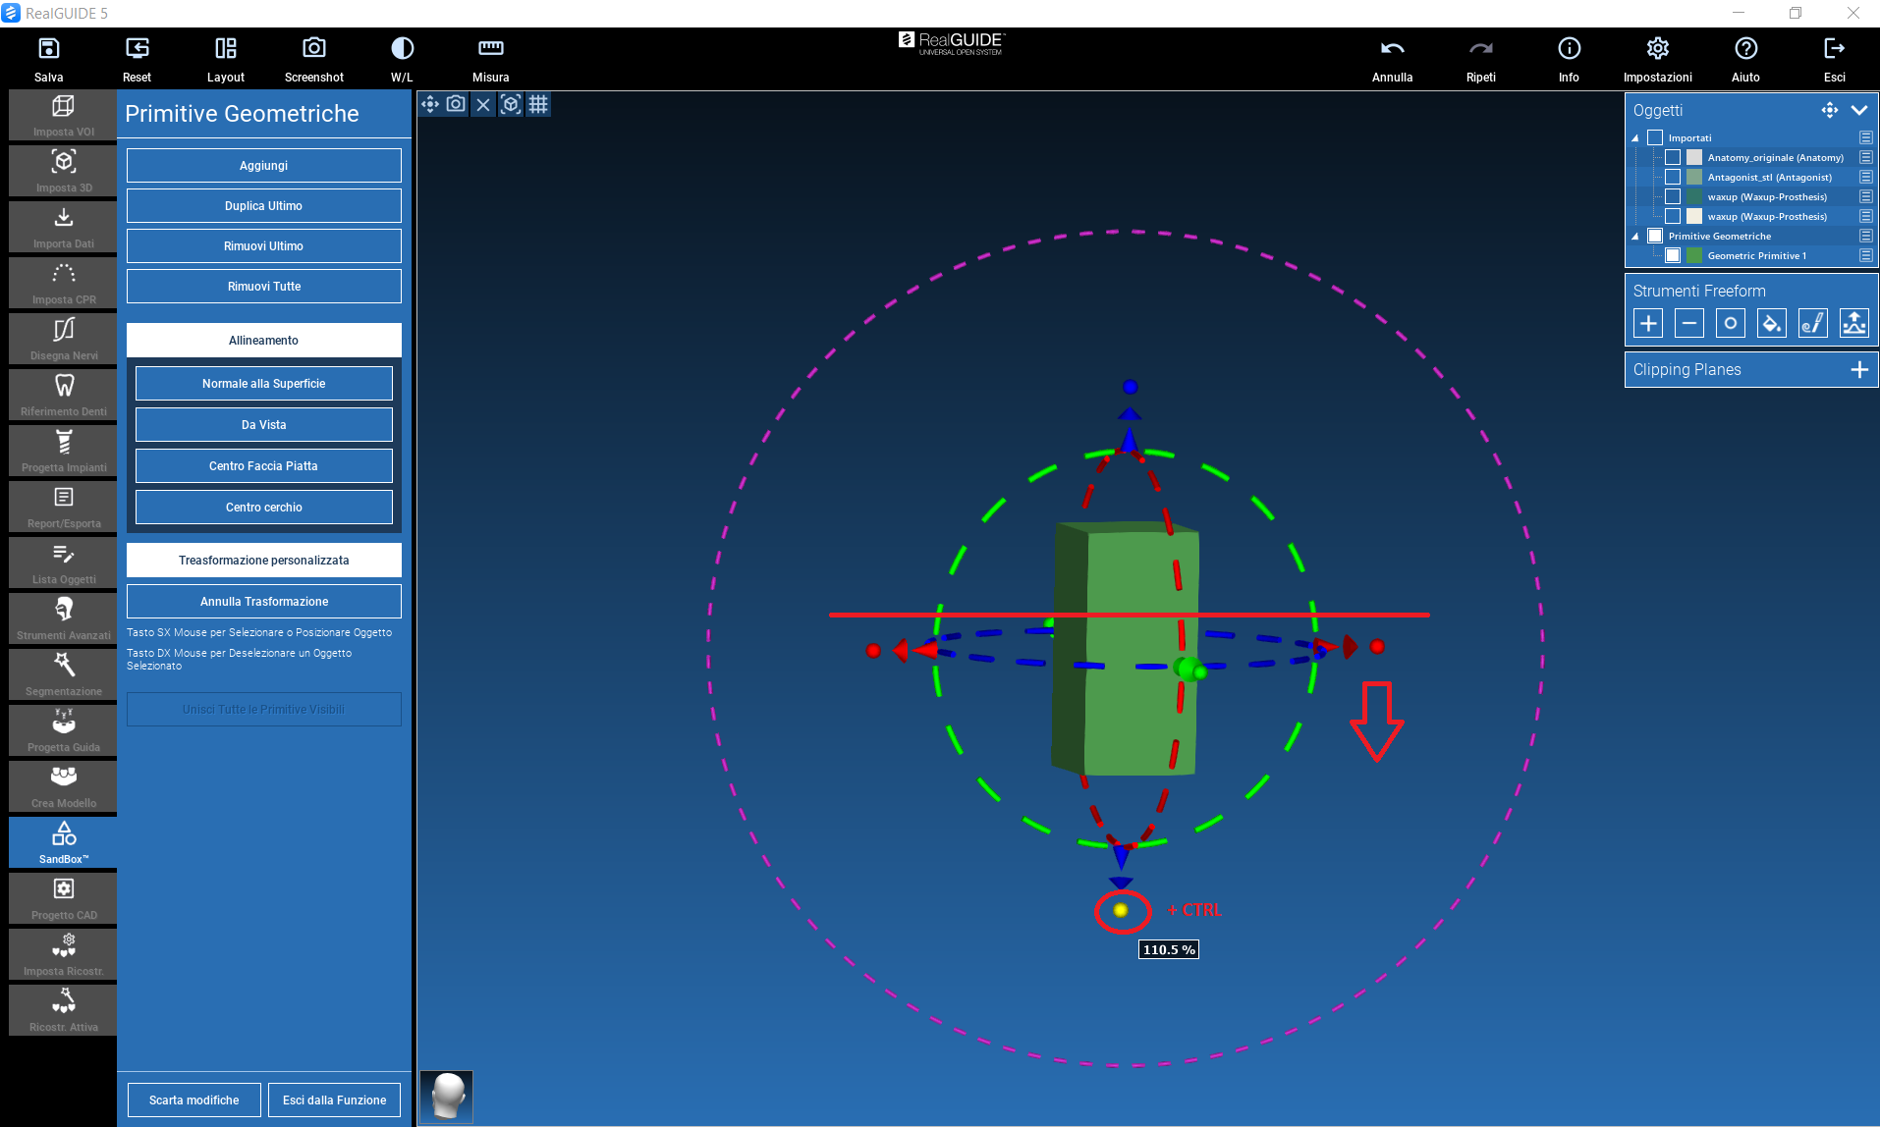Select the Segmentazione tool in sidebar
This screenshot has height=1127, width=1880.
click(64, 673)
